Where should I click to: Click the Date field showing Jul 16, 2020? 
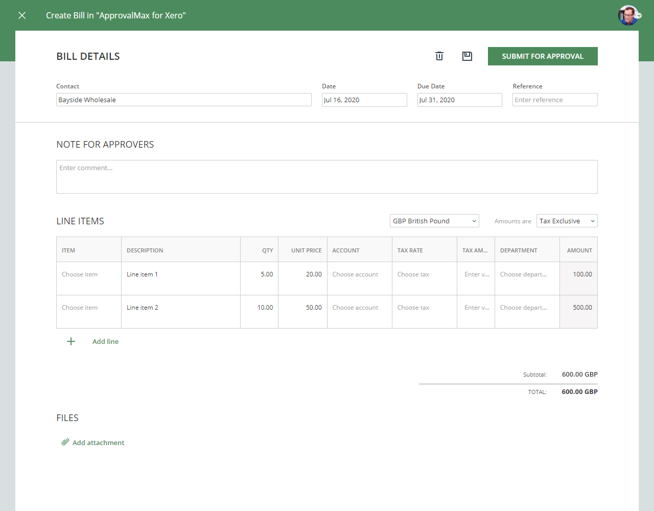[x=364, y=100]
